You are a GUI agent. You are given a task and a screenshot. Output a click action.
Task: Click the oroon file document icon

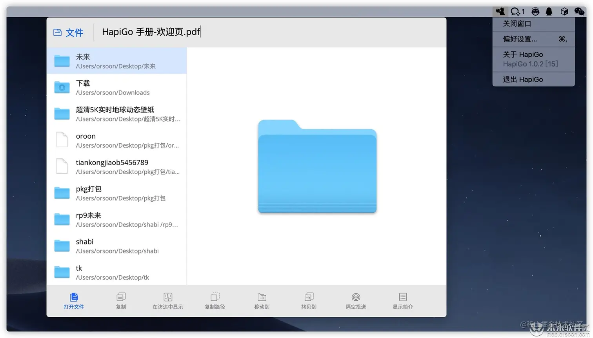point(62,140)
